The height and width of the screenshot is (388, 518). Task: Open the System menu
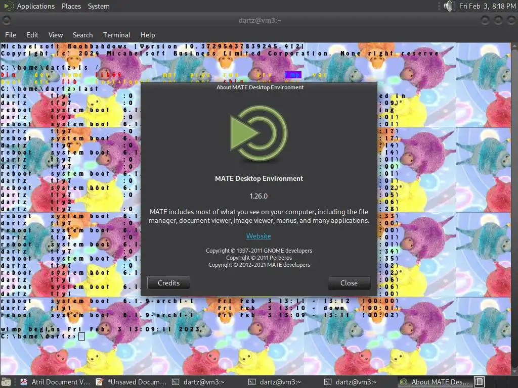point(99,6)
